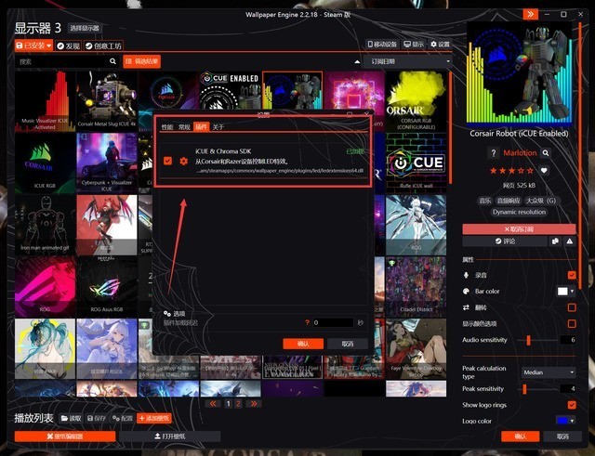Image resolution: width=595 pixels, height=456 pixels.
Task: Select the 插件 plugins tab
Action: pos(201,126)
